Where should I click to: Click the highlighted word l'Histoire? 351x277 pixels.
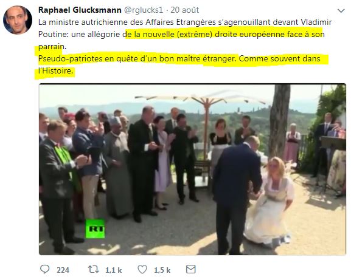(x=55, y=71)
